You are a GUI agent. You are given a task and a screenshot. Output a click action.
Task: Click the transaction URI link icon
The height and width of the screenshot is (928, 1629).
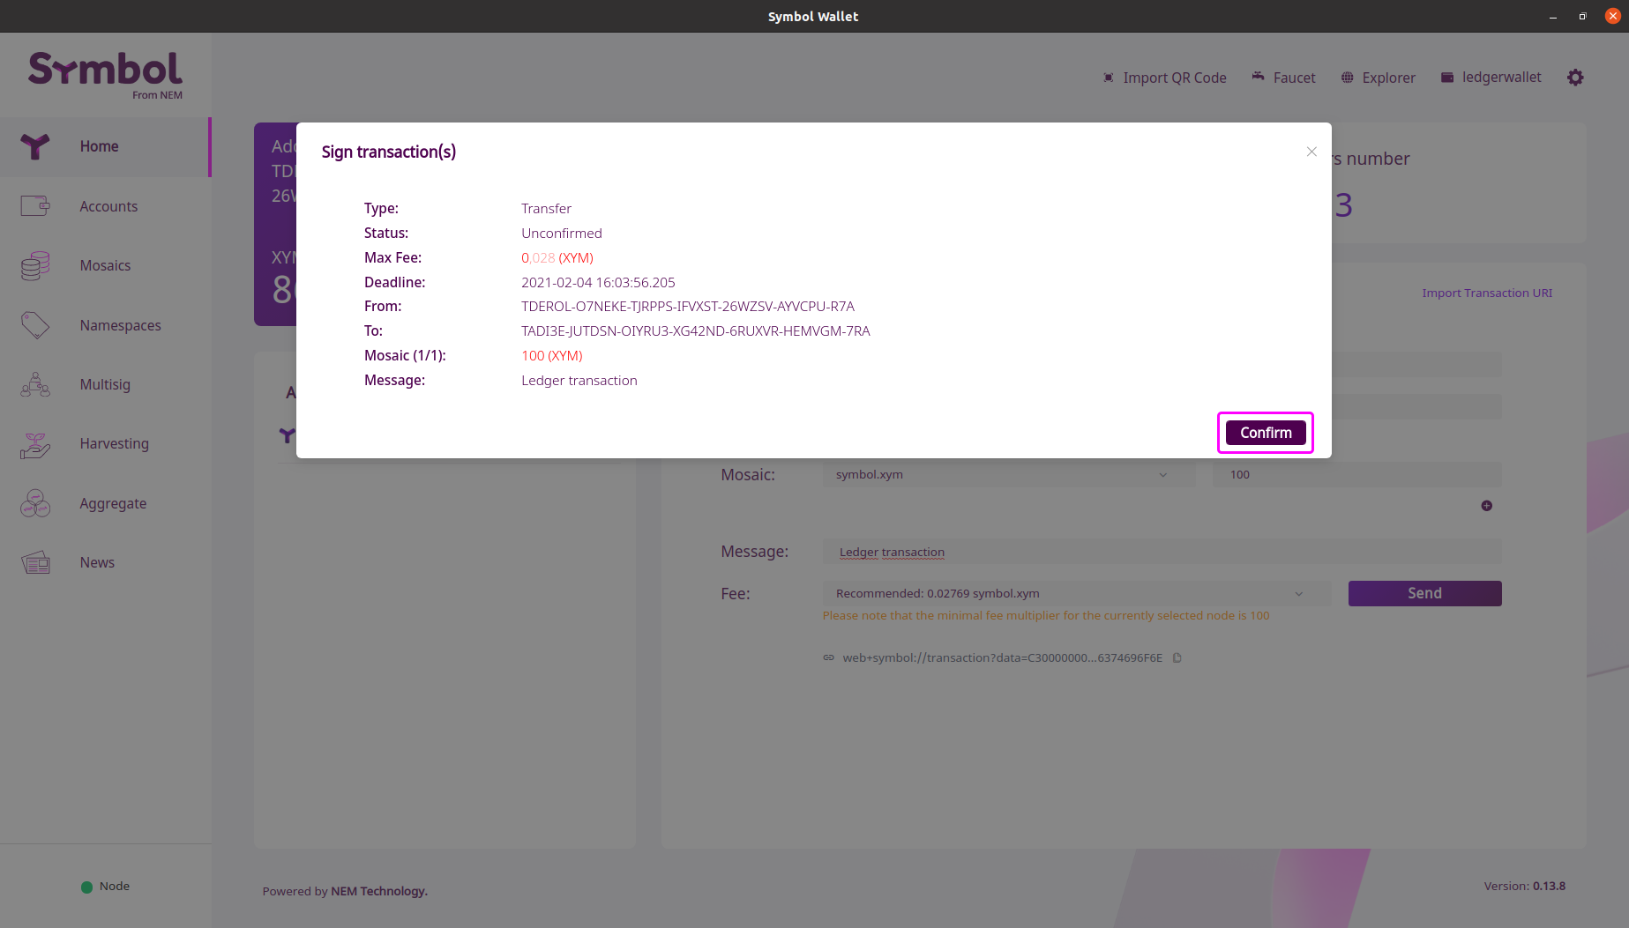pyautogui.click(x=828, y=657)
